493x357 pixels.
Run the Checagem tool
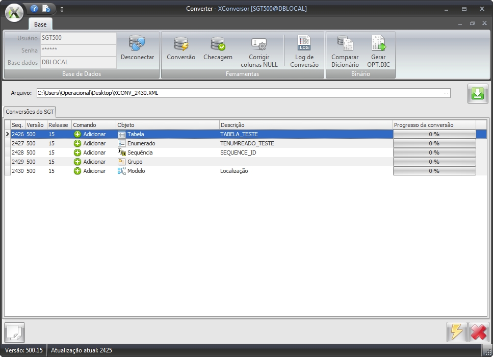(x=218, y=45)
